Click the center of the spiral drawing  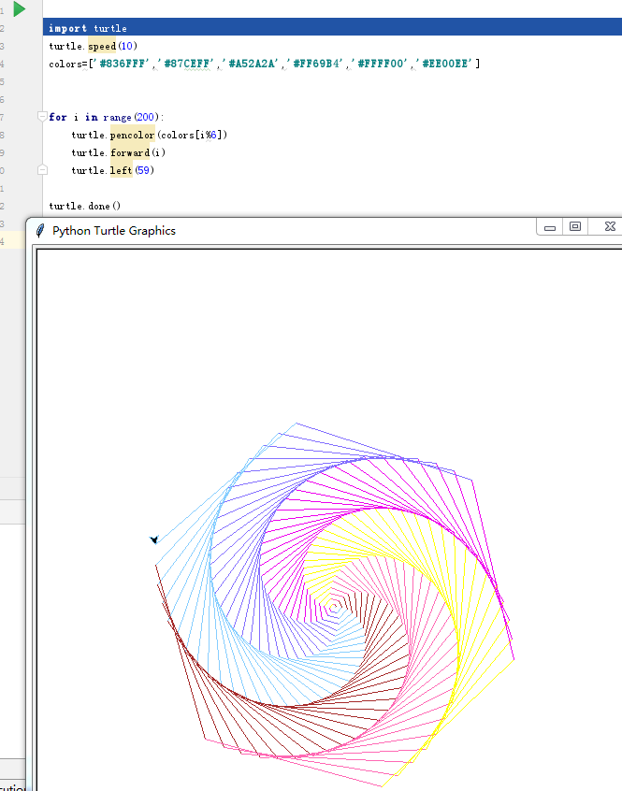click(334, 610)
